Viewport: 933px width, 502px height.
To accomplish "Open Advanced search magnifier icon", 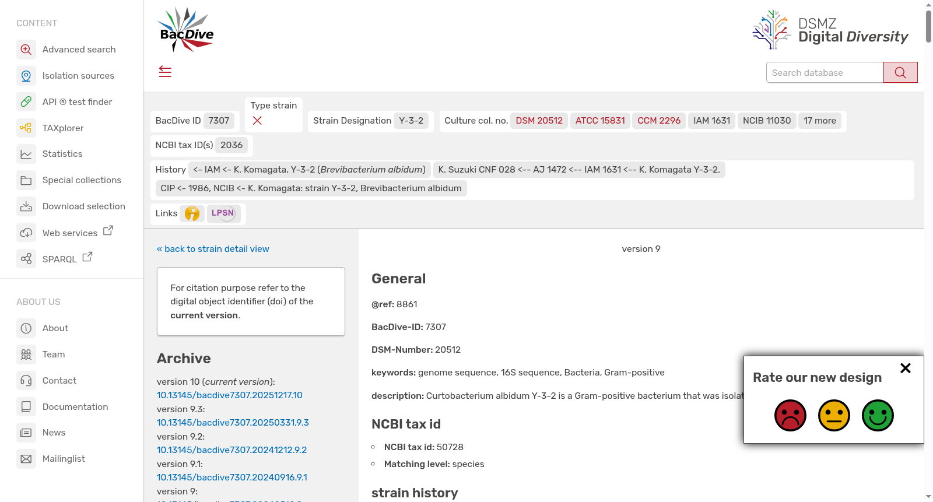I will pos(26,50).
